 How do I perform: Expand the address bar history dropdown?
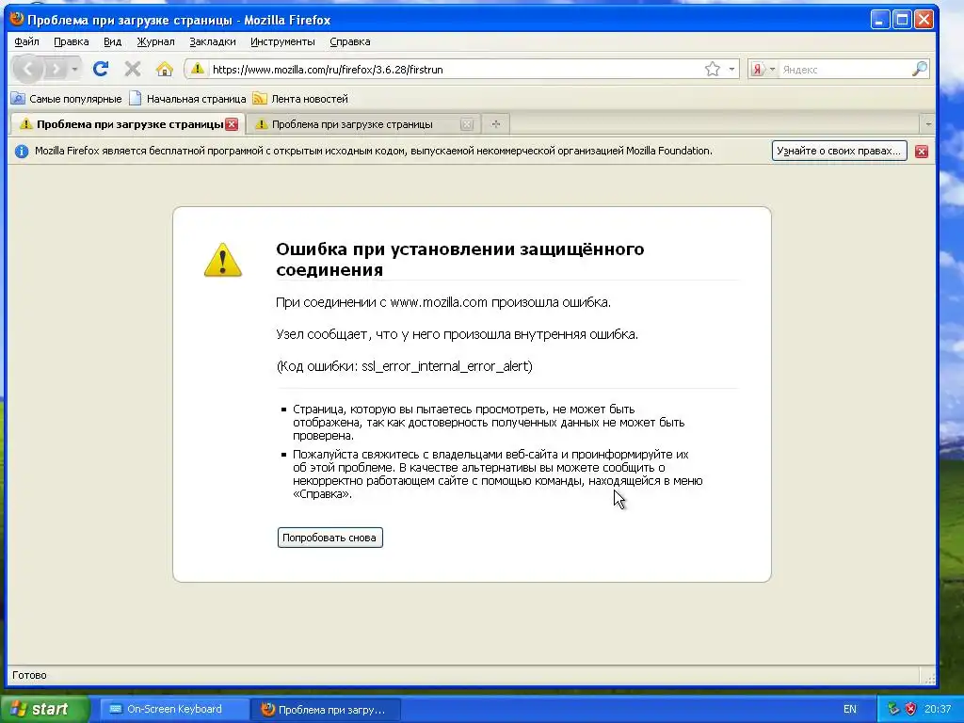[731, 69]
